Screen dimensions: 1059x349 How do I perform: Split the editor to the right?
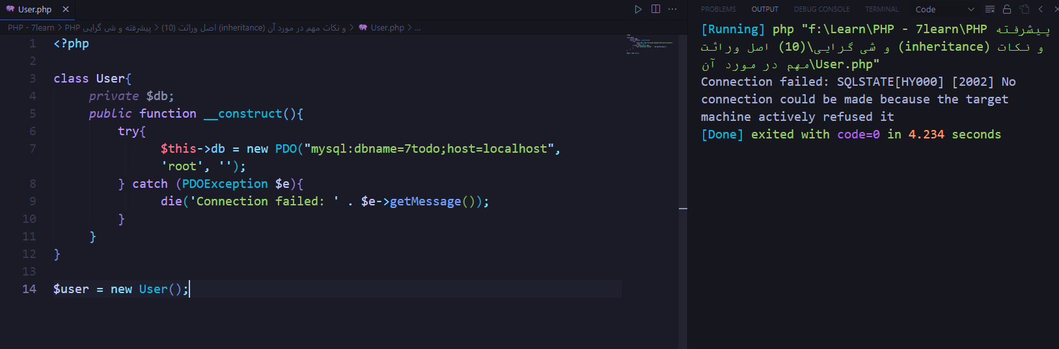(x=655, y=9)
